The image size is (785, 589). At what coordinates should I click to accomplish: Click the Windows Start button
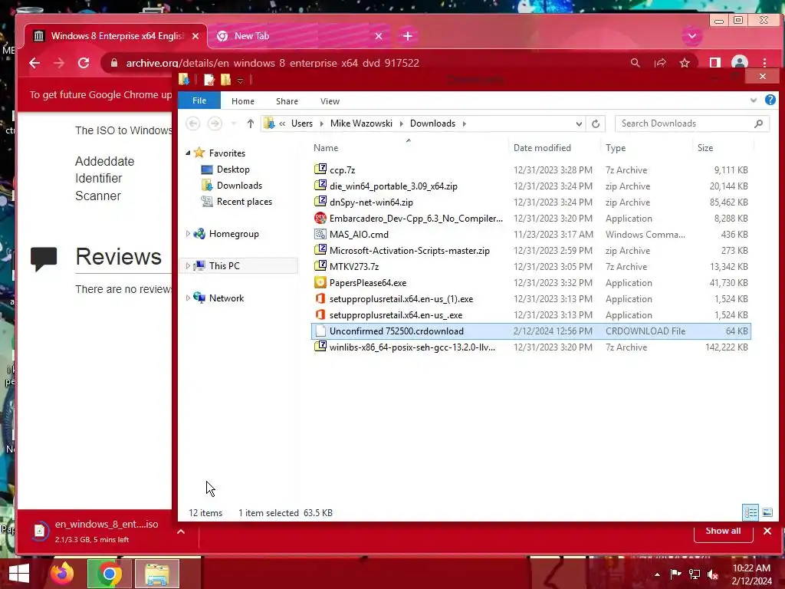click(x=19, y=574)
